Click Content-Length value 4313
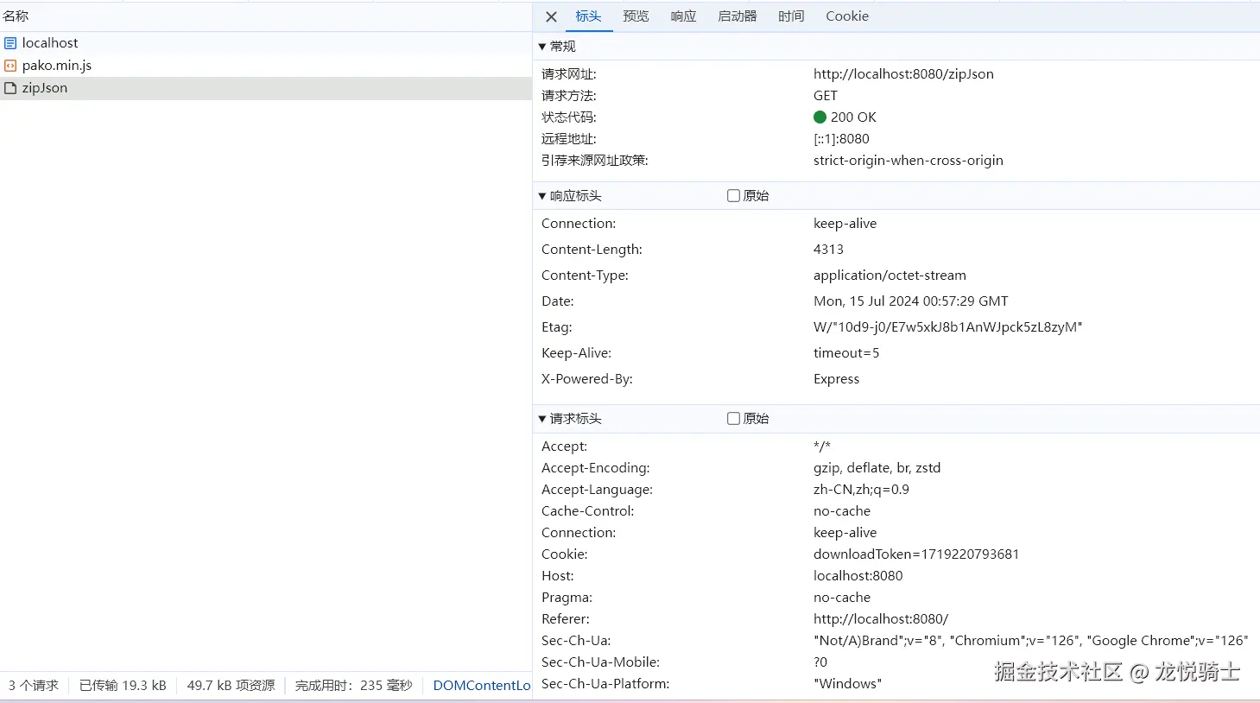Viewport: 1260px width, 703px height. (x=828, y=250)
